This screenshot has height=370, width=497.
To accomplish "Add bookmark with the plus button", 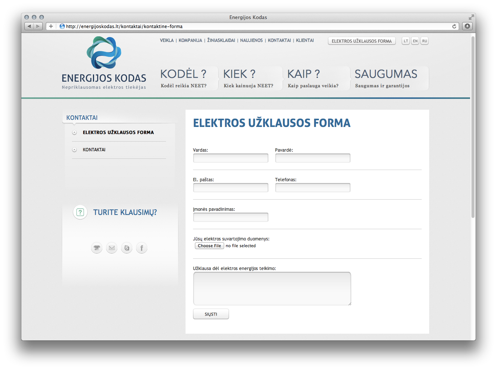I will click(x=51, y=26).
